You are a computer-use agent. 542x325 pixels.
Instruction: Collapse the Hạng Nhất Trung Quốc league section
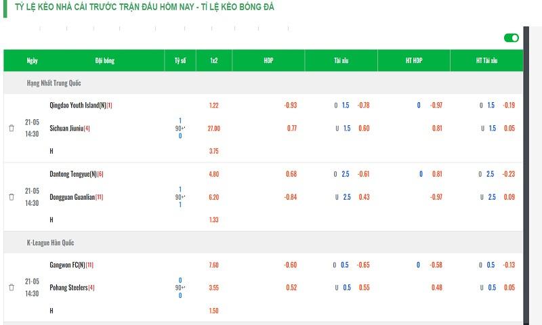(54, 83)
